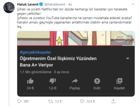
Task: Open the @haluklevent handle link
Action: click(x=55, y=4)
